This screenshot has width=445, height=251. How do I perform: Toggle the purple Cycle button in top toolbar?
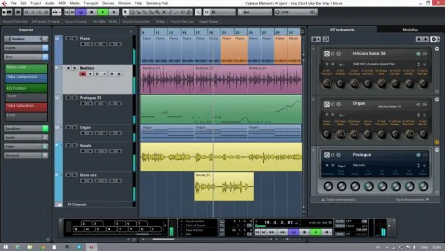[81, 12]
